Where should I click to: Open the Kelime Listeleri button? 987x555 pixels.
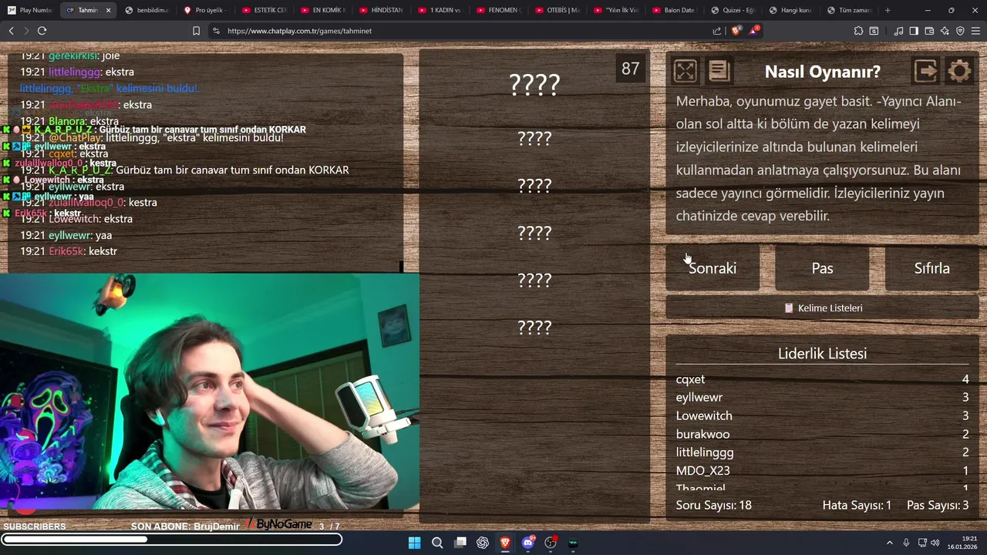822,308
